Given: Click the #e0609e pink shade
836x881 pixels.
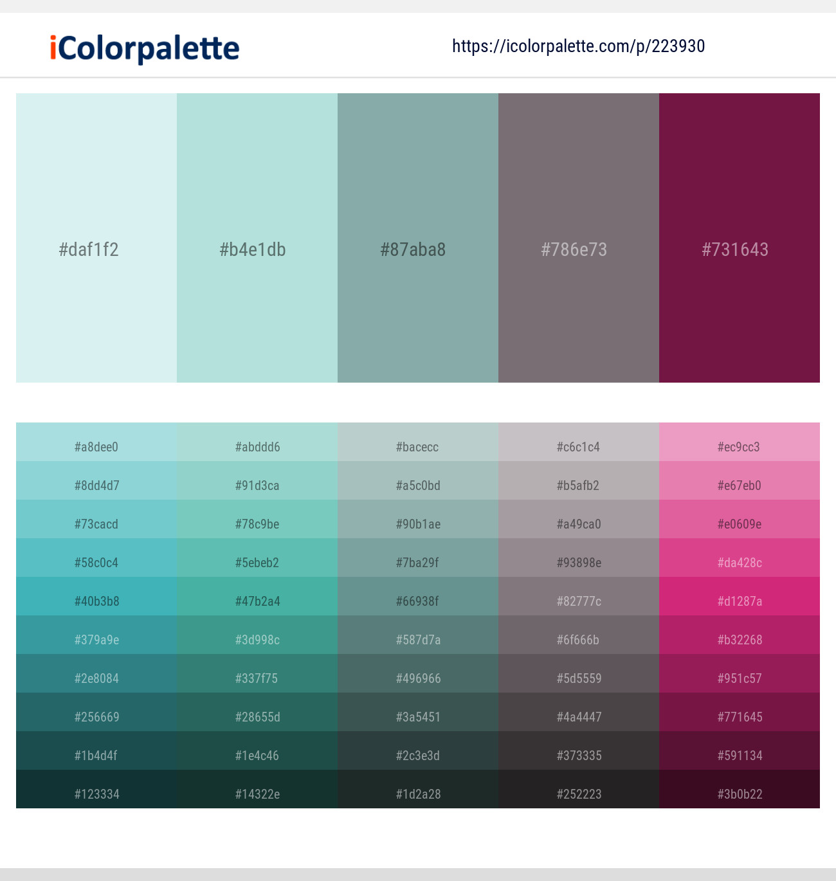Looking at the screenshot, I should (x=740, y=524).
